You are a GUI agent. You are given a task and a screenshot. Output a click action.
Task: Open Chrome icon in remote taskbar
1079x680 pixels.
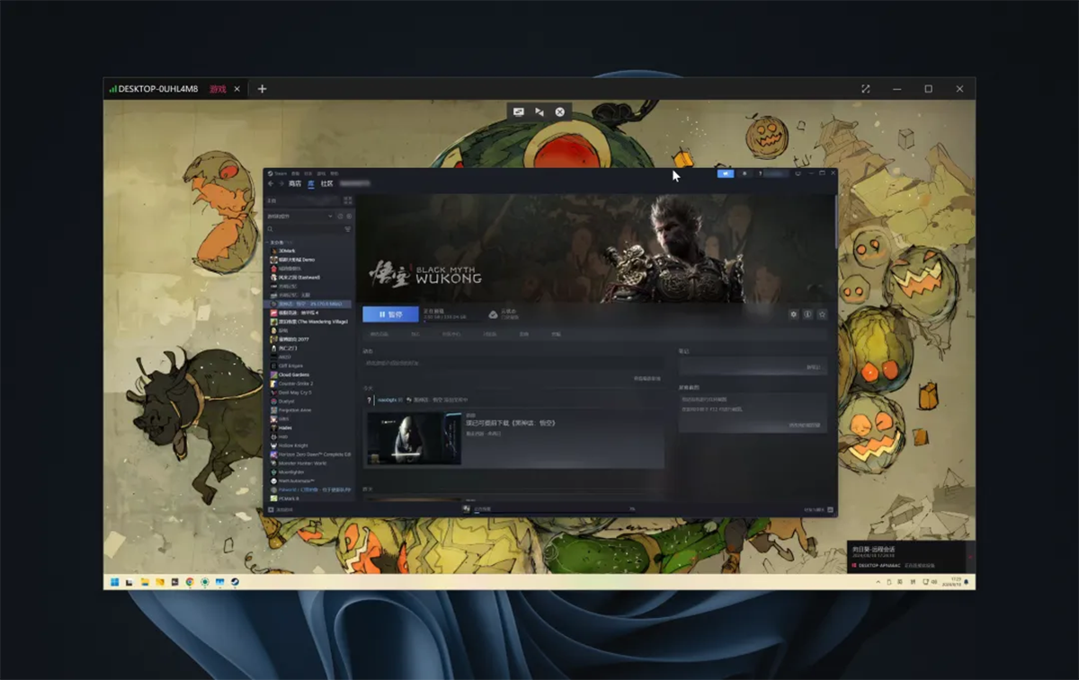[x=190, y=582]
